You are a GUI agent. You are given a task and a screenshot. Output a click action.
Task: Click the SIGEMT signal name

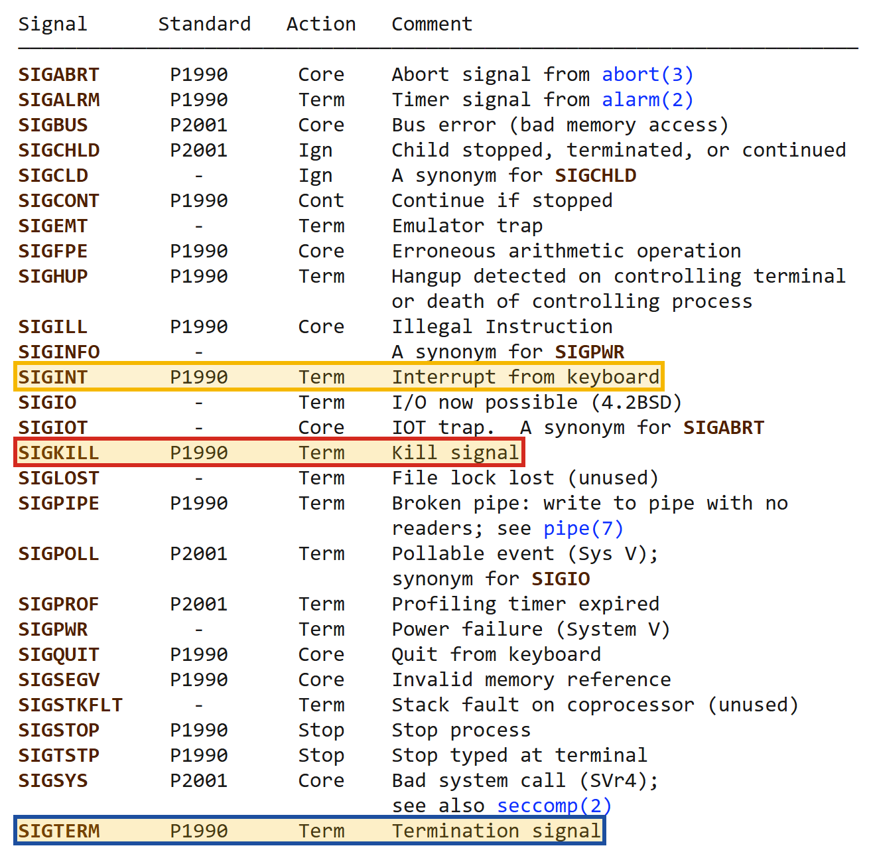(53, 226)
